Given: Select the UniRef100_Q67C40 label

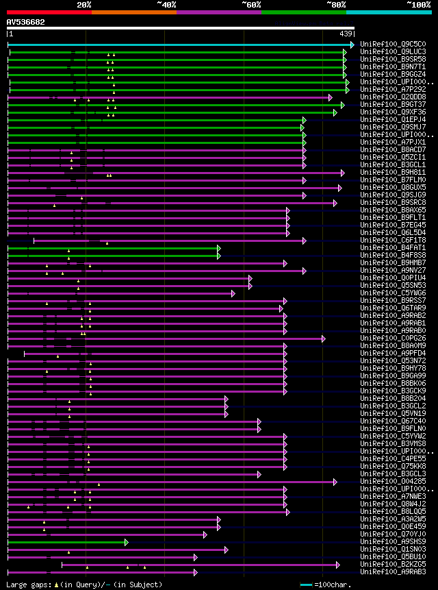Looking at the screenshot, I should coord(393,421).
